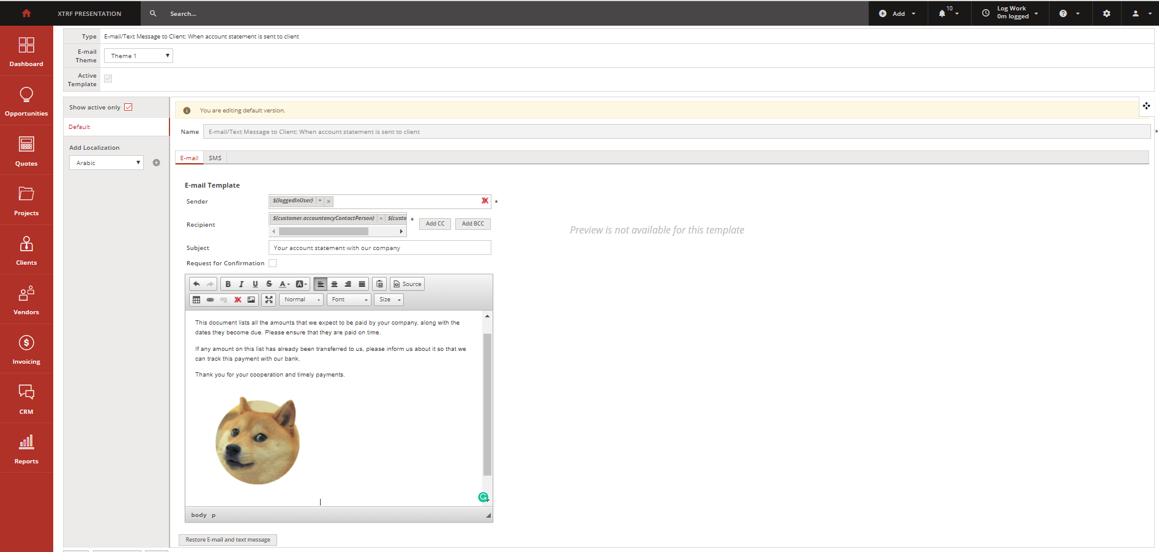Open Clients in the sidebar
The height and width of the screenshot is (552, 1159).
pyautogui.click(x=26, y=249)
